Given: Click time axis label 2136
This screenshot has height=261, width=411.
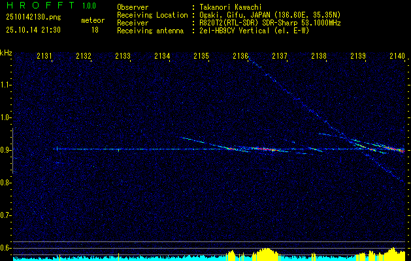Looking at the screenshot, I should [x=240, y=55].
